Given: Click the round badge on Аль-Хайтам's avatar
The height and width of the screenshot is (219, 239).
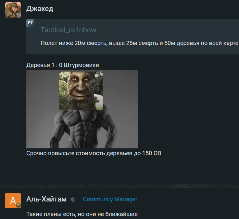Looking at the screenshot, I should [x=19, y=205].
